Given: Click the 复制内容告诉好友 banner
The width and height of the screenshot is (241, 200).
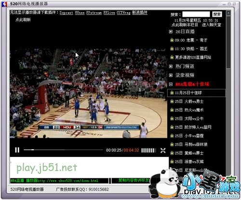Looking at the screenshot, I should point(134,181).
